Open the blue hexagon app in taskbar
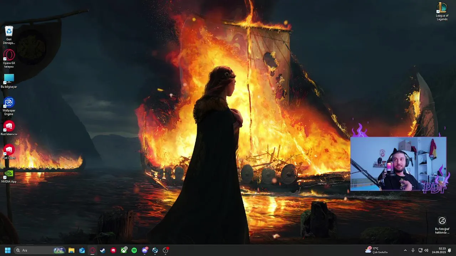Screen dimensions: 456x256 [x=155, y=250]
